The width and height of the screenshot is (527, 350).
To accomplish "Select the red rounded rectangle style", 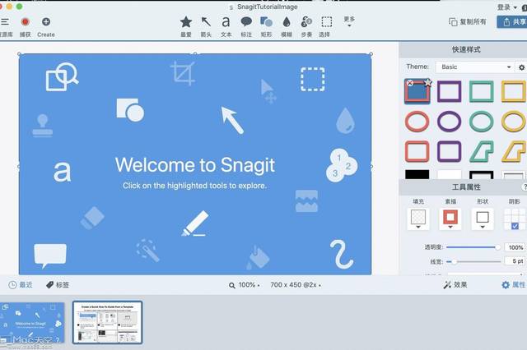I will pos(417,151).
